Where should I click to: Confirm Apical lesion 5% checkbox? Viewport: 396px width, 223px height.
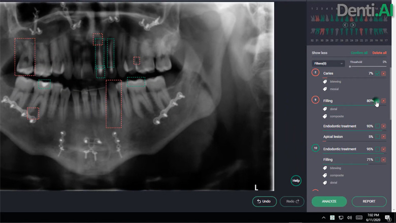(x=377, y=137)
